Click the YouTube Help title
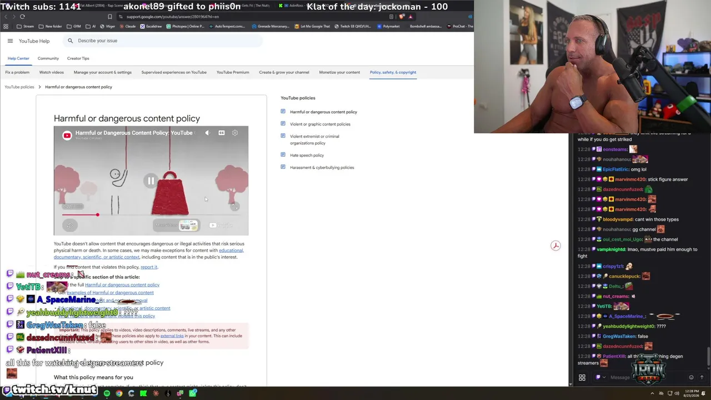This screenshot has width=711, height=400. coord(34,41)
